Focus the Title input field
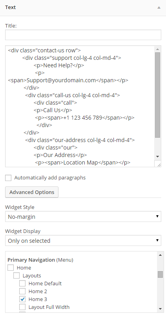 [83, 35]
